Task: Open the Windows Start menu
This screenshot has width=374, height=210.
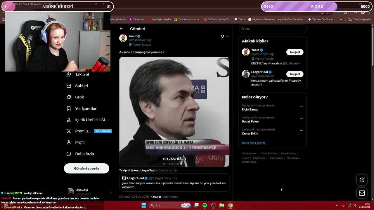Action: click(x=144, y=205)
